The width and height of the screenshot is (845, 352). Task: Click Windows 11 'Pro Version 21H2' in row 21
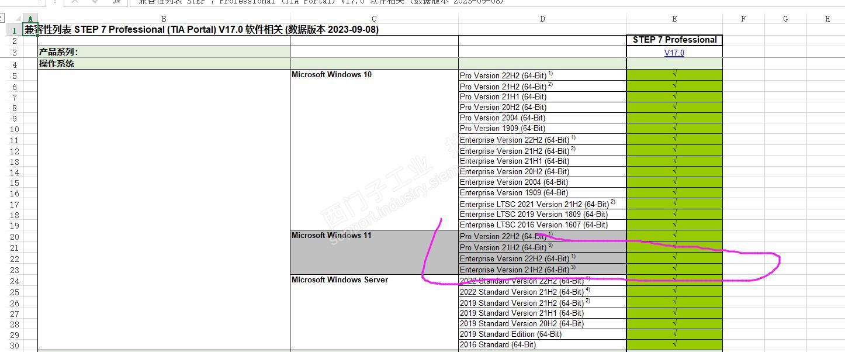point(542,247)
